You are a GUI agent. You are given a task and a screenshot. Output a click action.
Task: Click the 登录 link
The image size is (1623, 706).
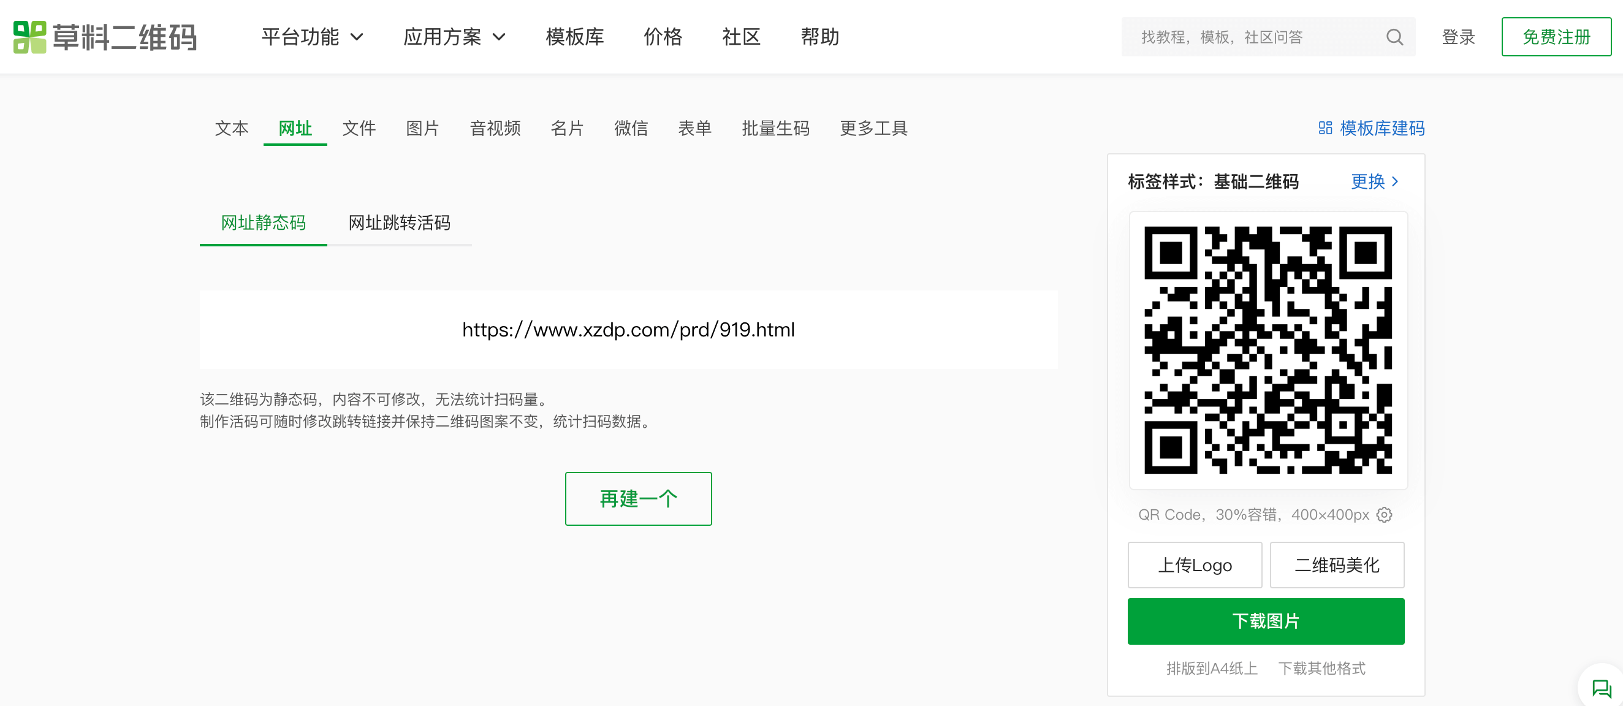(x=1458, y=37)
